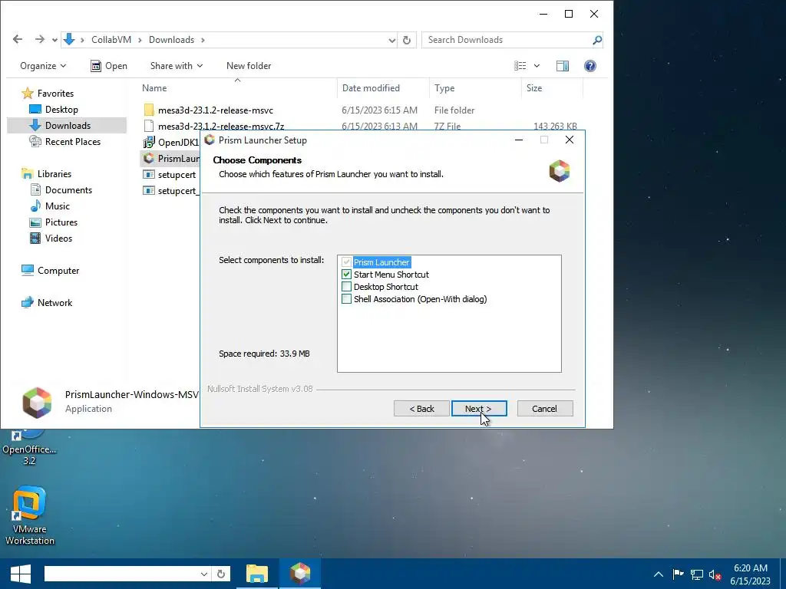This screenshot has width=786, height=589.
Task: Open Explorer help icon
Action: (x=590, y=66)
